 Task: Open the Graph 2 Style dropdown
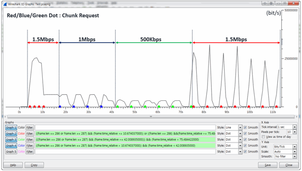pos(234,133)
